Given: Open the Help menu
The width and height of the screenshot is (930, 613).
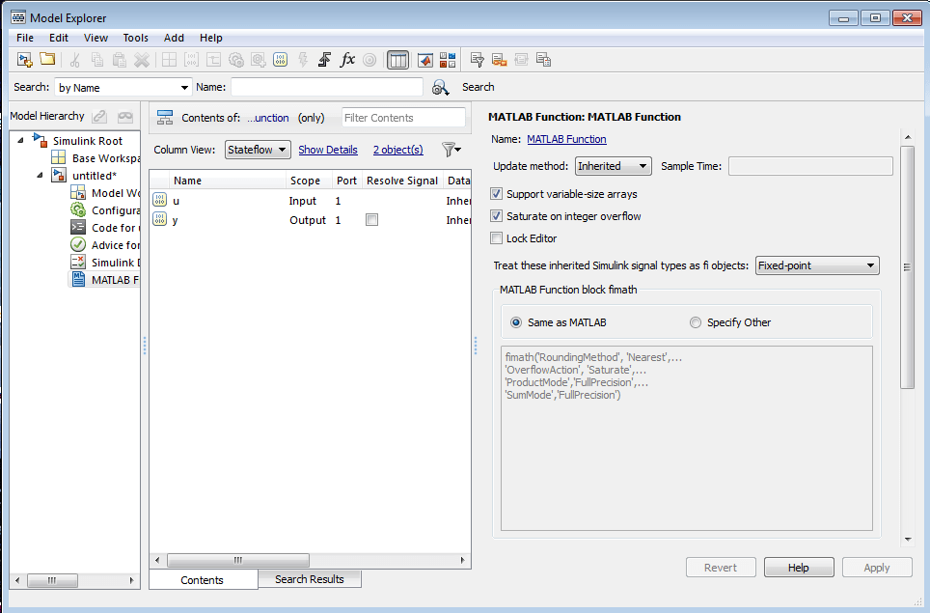Looking at the screenshot, I should (x=210, y=38).
